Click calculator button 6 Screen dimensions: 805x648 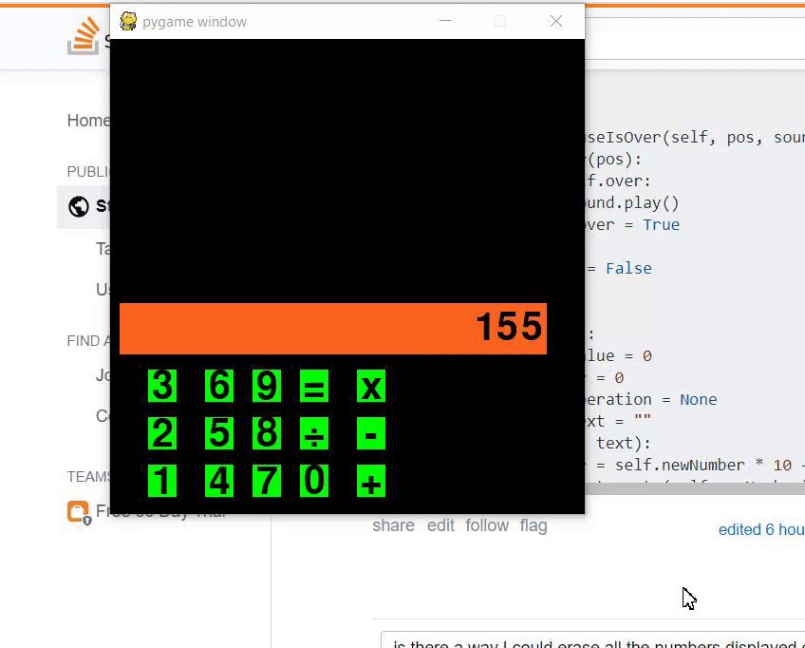(219, 386)
